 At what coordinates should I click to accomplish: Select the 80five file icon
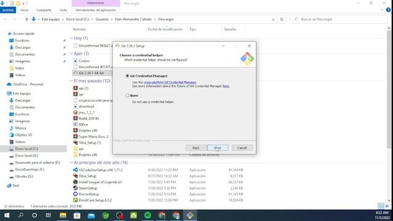pos(75,125)
